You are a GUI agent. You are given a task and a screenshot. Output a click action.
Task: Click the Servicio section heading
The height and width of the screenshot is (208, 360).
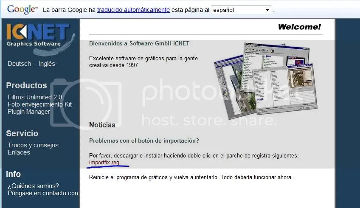[x=22, y=133]
